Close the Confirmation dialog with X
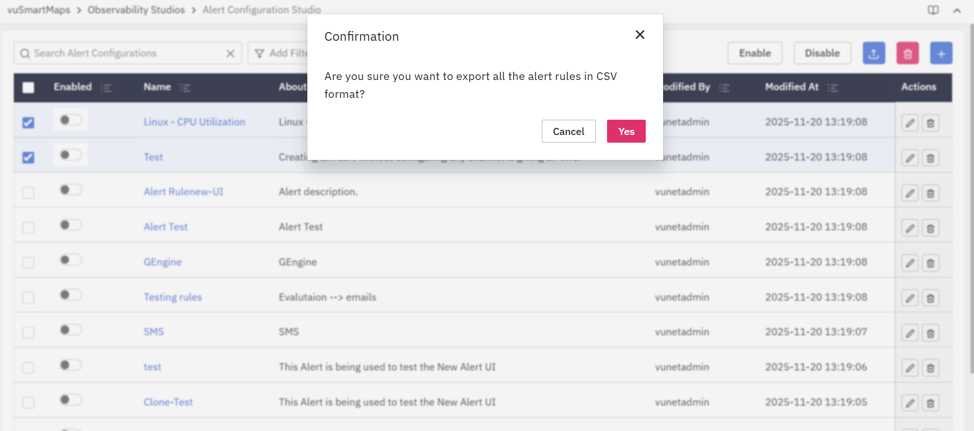The image size is (974, 431). coord(640,35)
